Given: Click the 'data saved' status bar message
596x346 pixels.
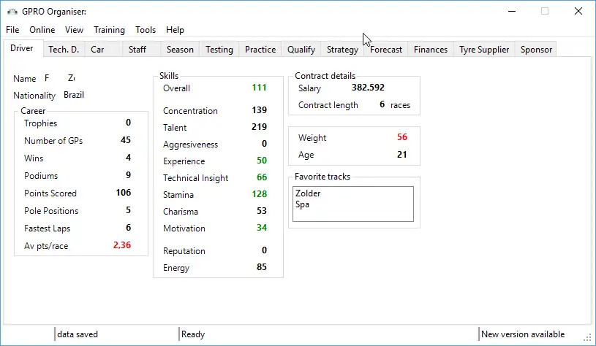Looking at the screenshot, I should (x=78, y=334).
